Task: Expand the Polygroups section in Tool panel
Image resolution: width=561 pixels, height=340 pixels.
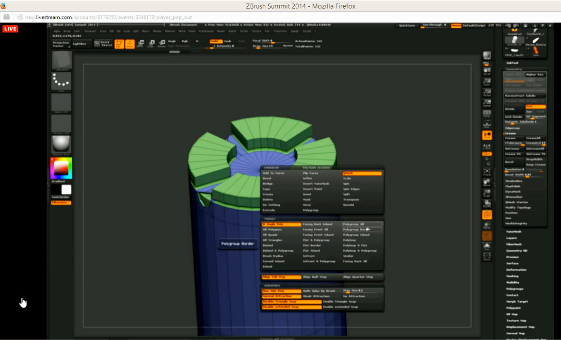Action: [514, 289]
